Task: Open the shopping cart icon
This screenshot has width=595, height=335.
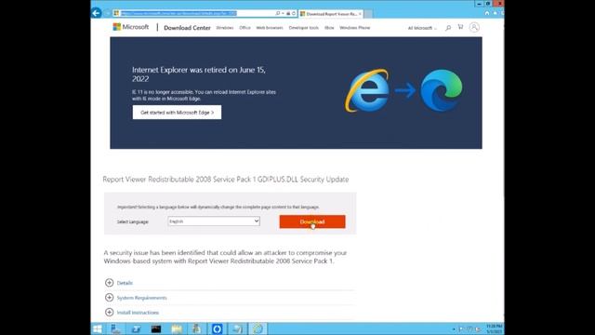Action: 460,27
